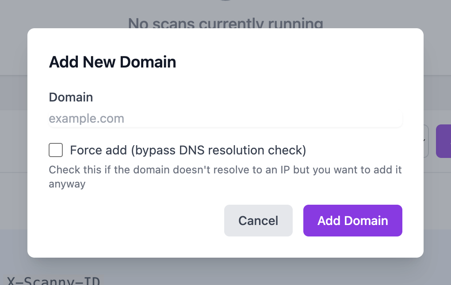The width and height of the screenshot is (451, 285).
Task: Click the partially hidden purple button at right edge
Action: coord(444,141)
